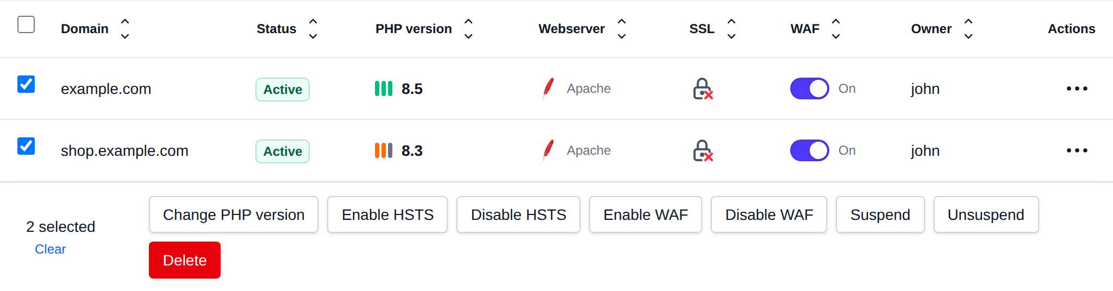
Task: Turn off WAF toggle for shop.example.com
Action: [809, 150]
